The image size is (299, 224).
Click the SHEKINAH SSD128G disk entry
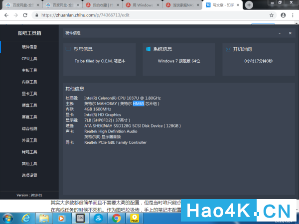133,126
